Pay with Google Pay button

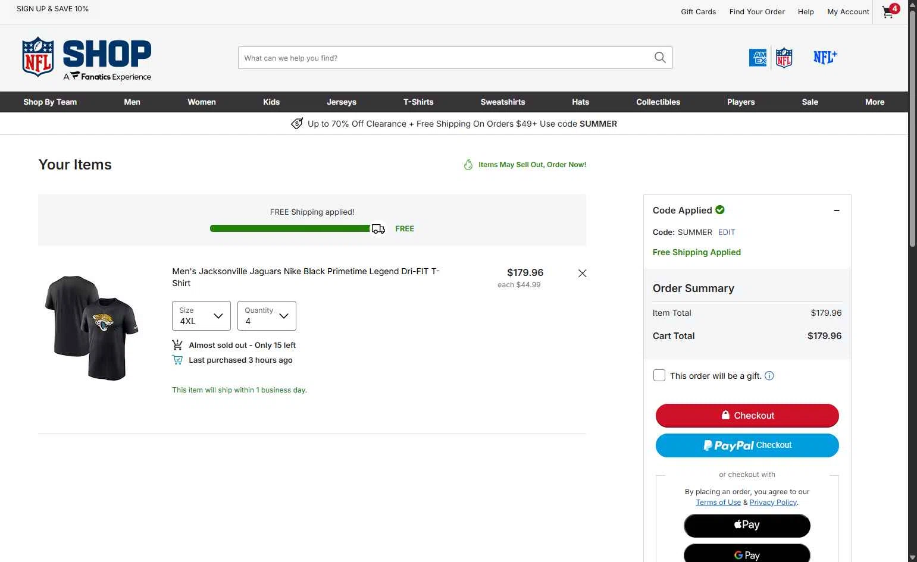point(747,554)
